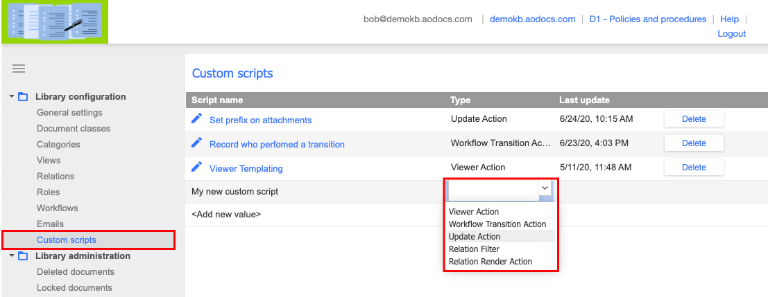Viewport: 768px width, 297px height.
Task: Click pencil icon beside Viewer Templating
Action: 196,167
